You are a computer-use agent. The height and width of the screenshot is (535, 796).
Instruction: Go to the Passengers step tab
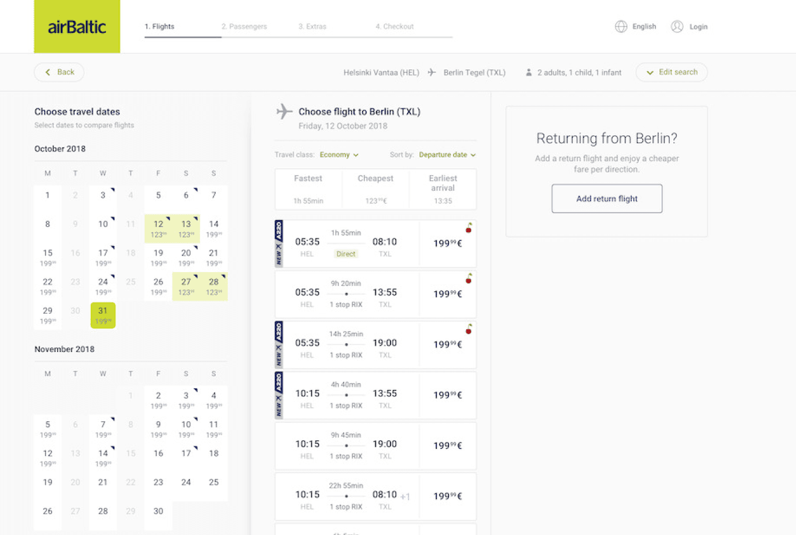click(x=244, y=27)
